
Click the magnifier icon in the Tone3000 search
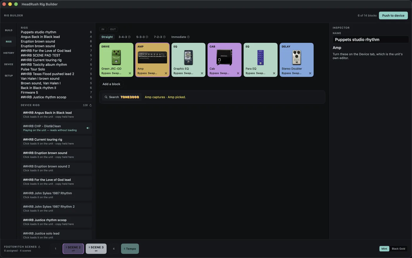point(106,97)
